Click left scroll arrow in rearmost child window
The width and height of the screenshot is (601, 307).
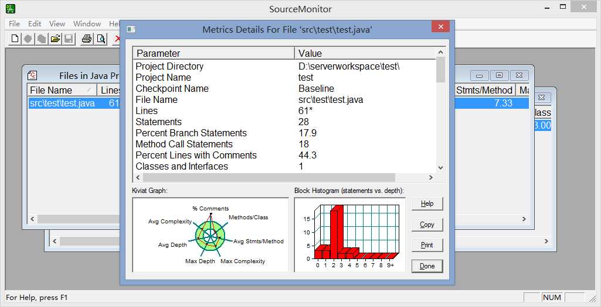55,242
